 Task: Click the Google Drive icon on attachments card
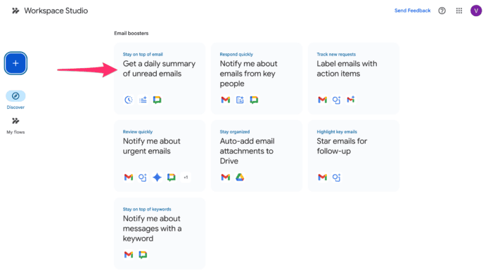point(240,177)
